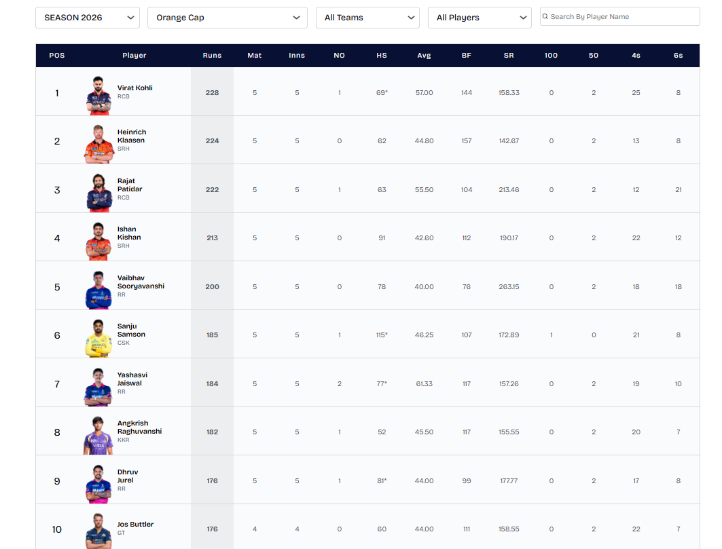Viewport: 722px width, 549px height.
Task: Select Ishan Kishan's player image
Action: (98, 240)
